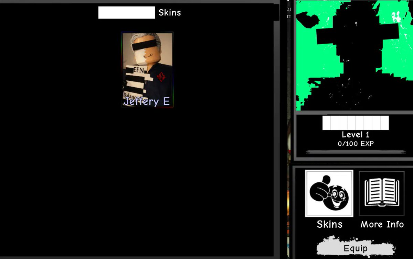Viewport: 413px width, 259px height.
Task: Click the Equip button
Action: [356, 248]
